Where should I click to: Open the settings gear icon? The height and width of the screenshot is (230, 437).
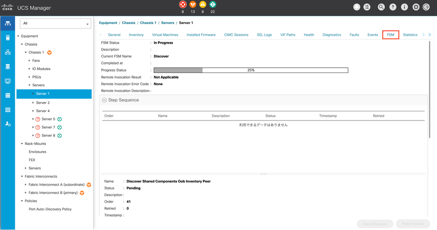pyautogui.click(x=416, y=7)
